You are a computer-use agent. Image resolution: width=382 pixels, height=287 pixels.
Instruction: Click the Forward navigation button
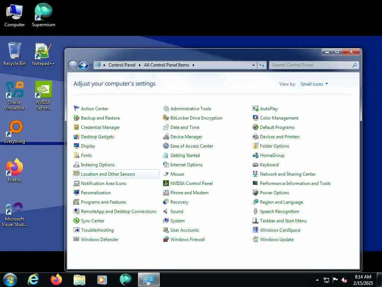point(83,65)
